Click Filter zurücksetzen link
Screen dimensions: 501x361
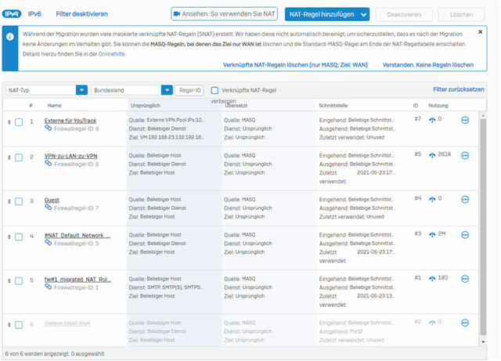(459, 89)
